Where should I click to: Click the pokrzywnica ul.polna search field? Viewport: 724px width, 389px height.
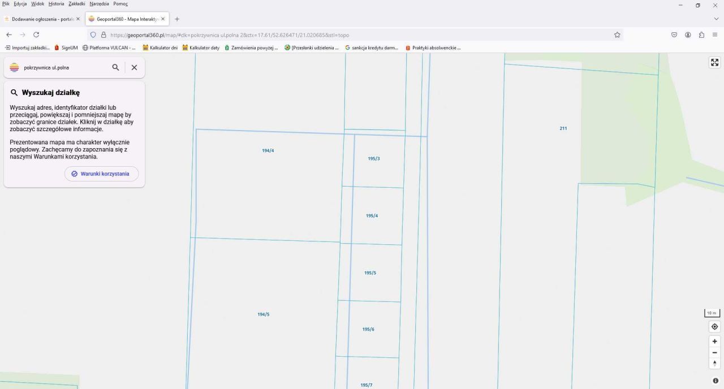point(65,67)
